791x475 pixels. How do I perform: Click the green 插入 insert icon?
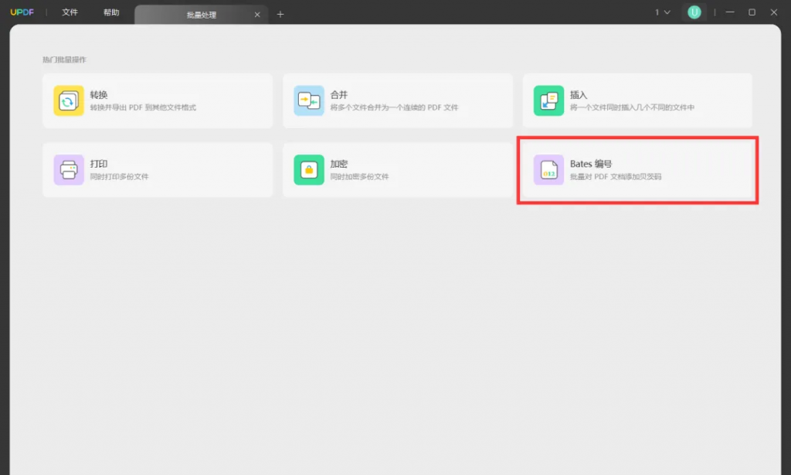[x=549, y=101]
